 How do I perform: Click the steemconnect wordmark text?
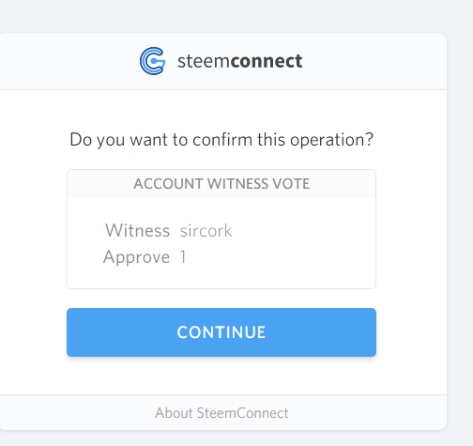[240, 61]
